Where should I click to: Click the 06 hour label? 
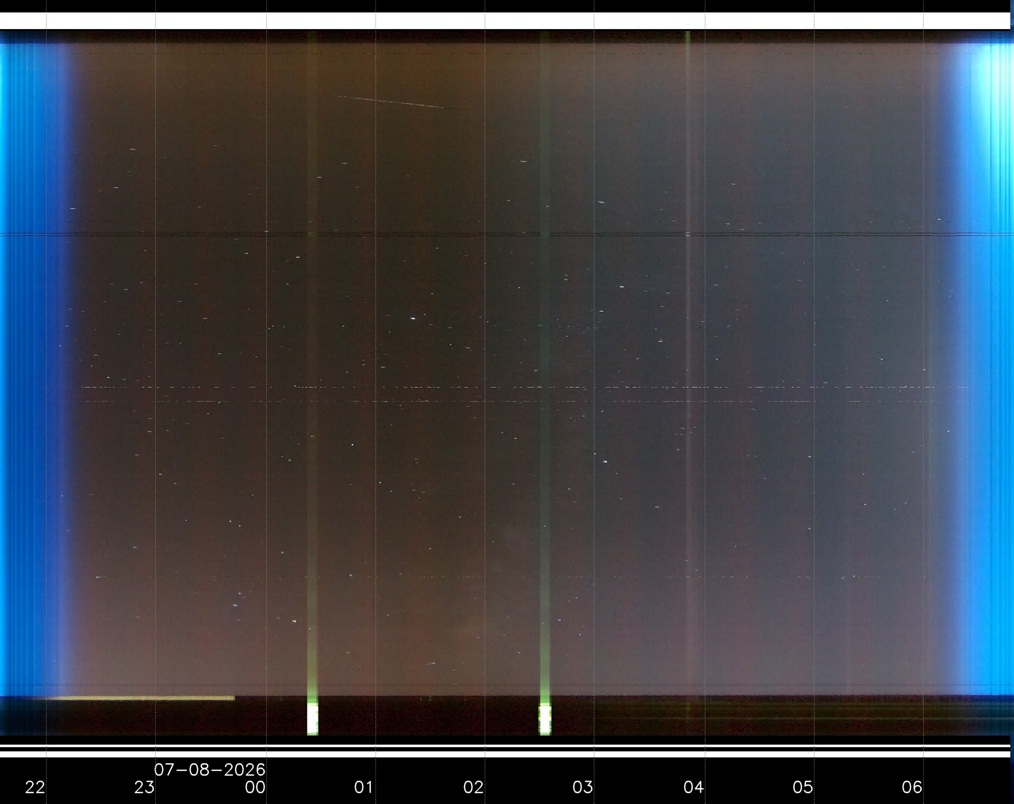coord(912,788)
